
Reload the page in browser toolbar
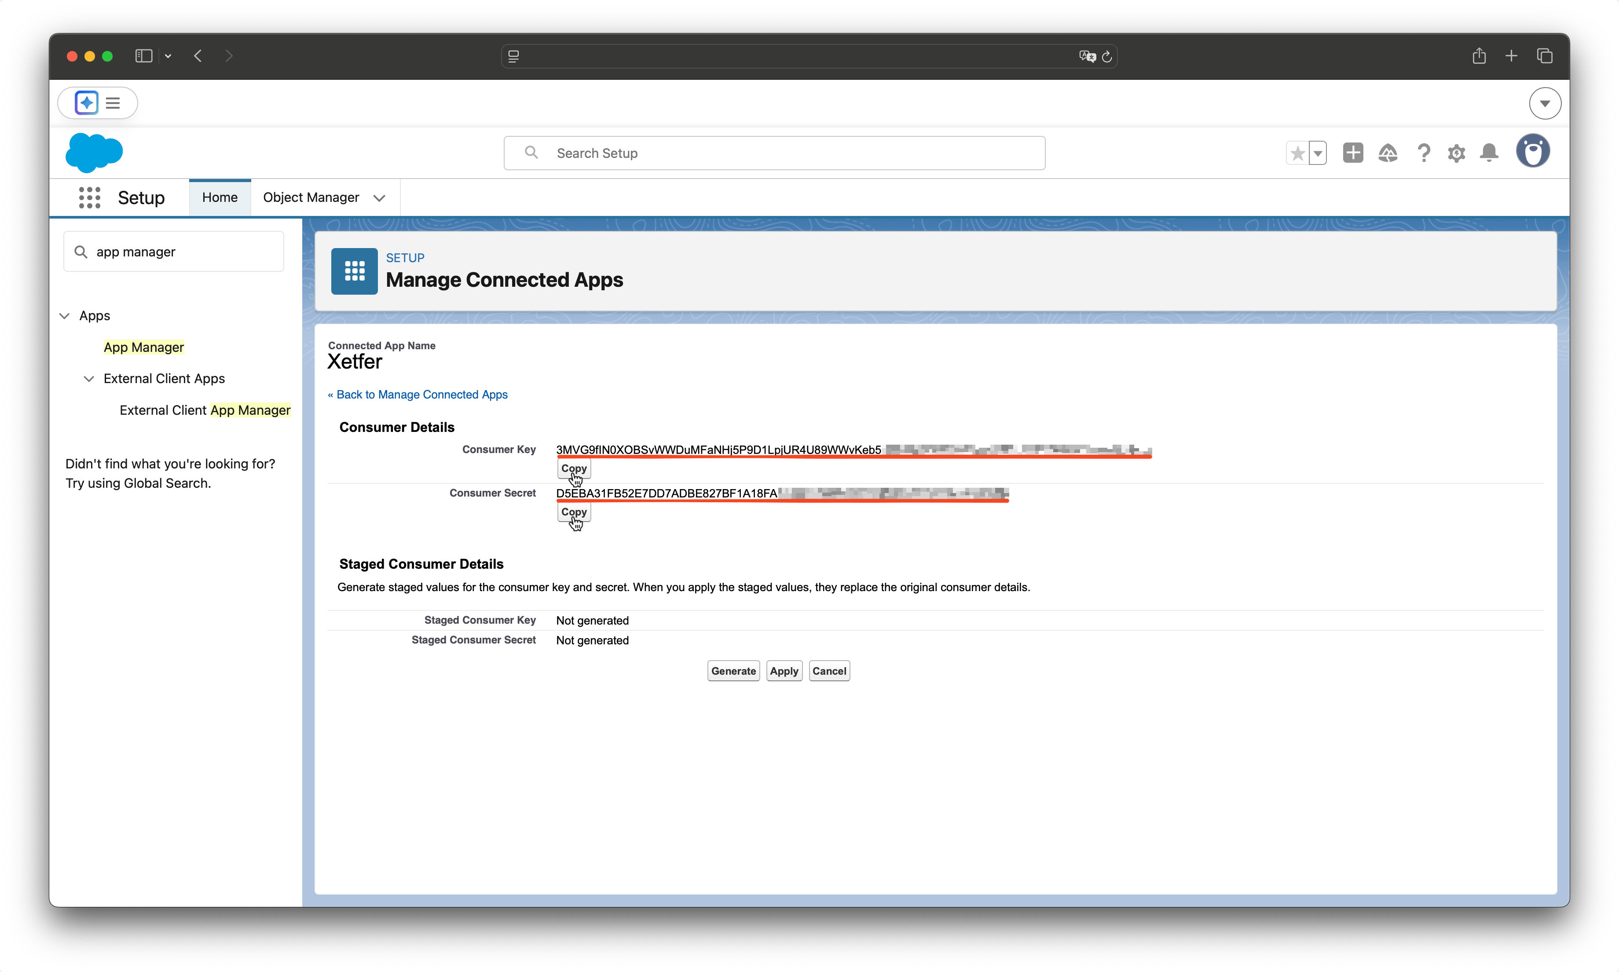click(x=1106, y=56)
